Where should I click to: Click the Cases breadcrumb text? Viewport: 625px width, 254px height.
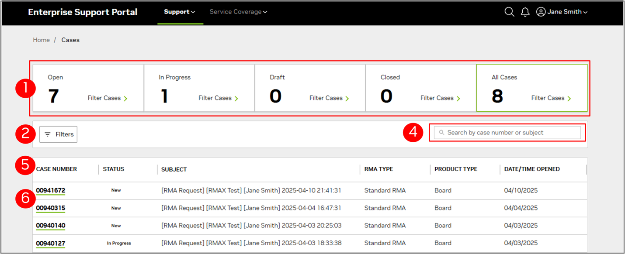click(70, 40)
